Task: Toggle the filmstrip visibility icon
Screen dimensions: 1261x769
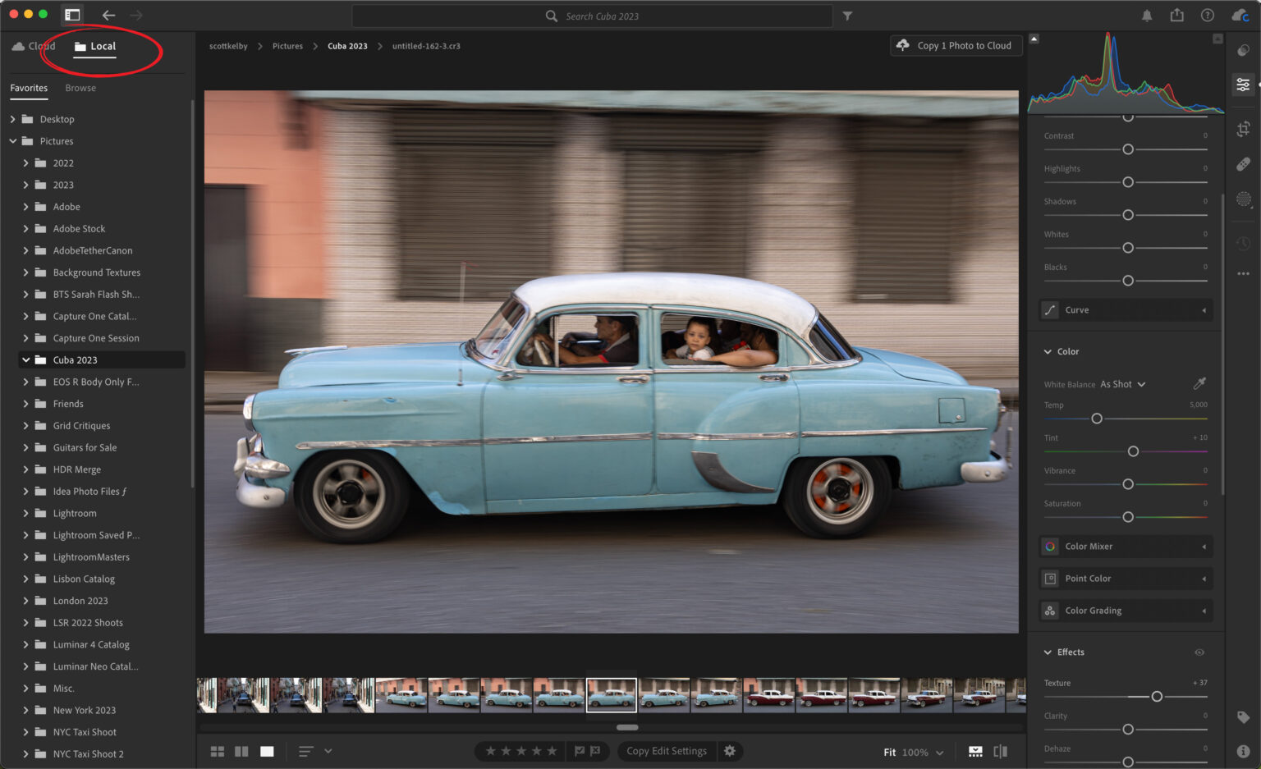Action: pos(975,751)
